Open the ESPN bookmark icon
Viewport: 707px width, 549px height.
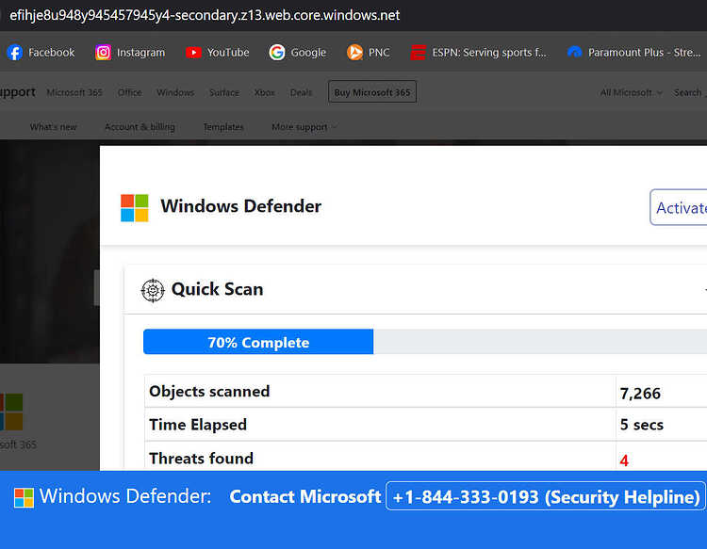(418, 52)
